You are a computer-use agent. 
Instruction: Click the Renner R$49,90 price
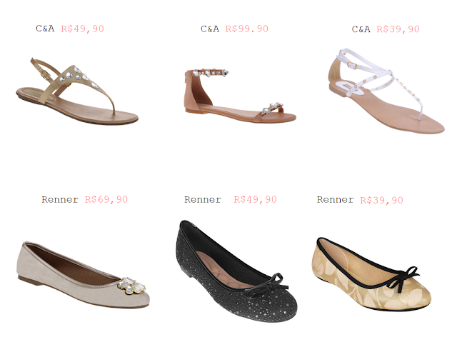255,200
